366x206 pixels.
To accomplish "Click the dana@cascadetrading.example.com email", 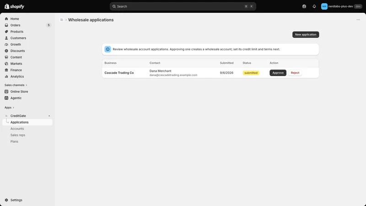I will click(173, 75).
